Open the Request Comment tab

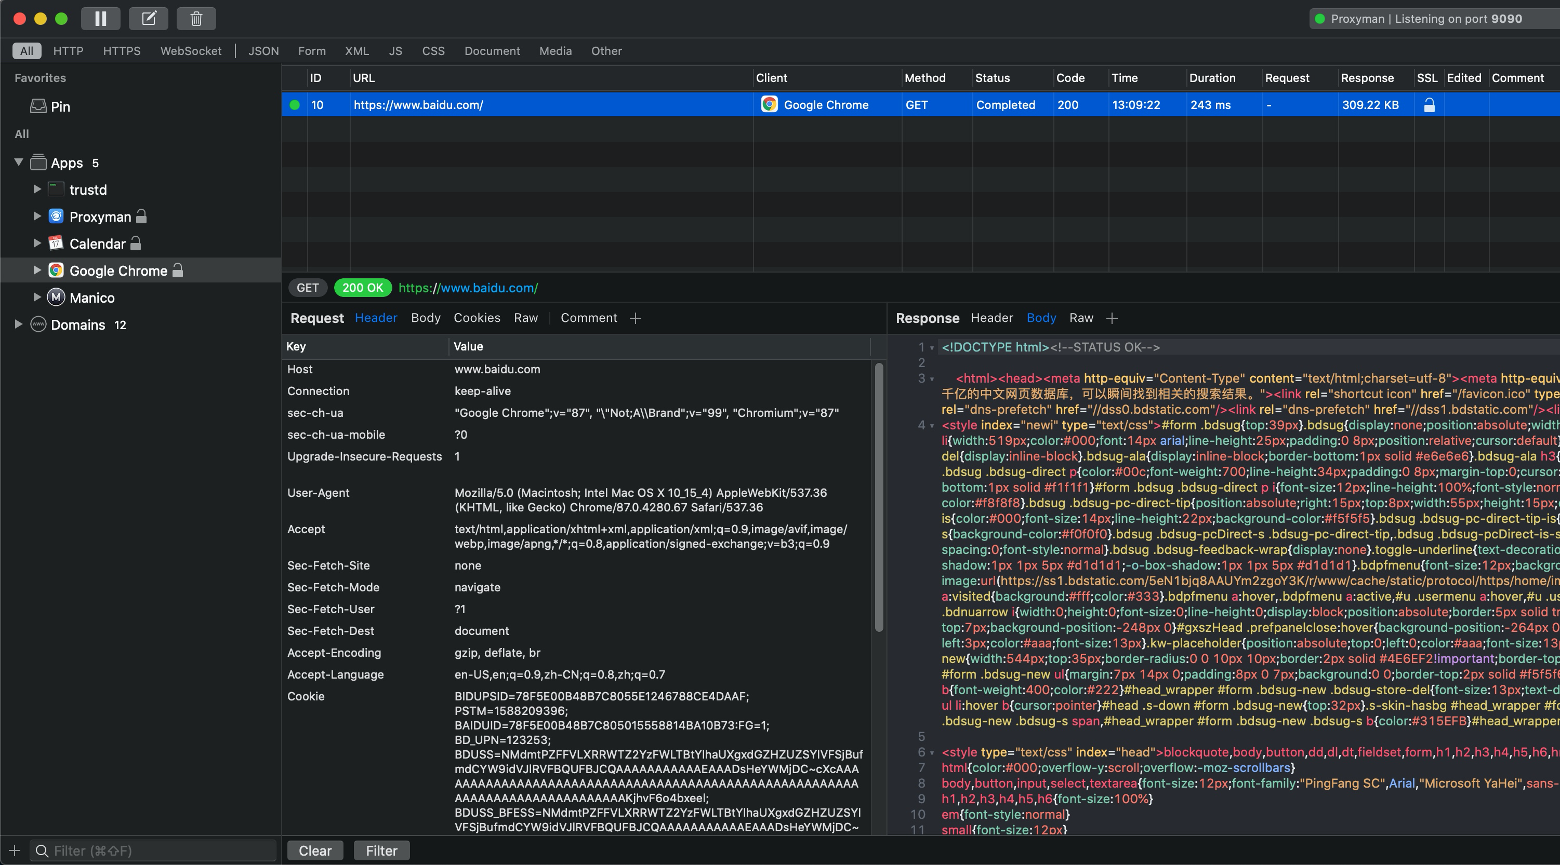589,318
